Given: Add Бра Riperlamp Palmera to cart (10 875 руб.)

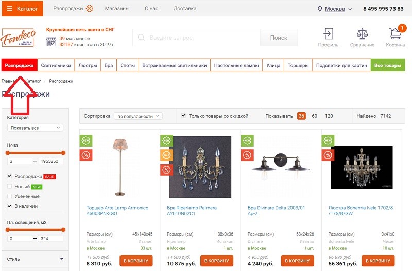Looking at the screenshot, I should coord(217,261).
